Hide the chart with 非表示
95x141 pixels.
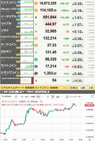(74, 88)
